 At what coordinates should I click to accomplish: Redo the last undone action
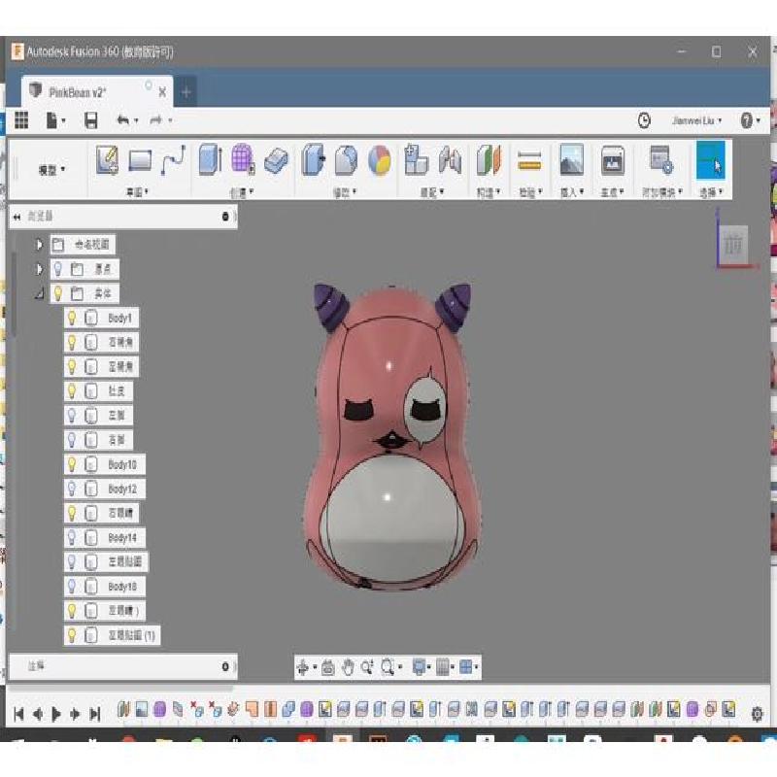point(156,119)
